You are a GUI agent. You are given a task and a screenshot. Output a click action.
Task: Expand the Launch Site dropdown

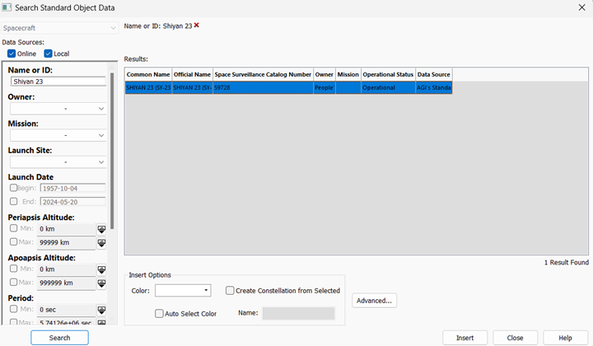(58, 162)
